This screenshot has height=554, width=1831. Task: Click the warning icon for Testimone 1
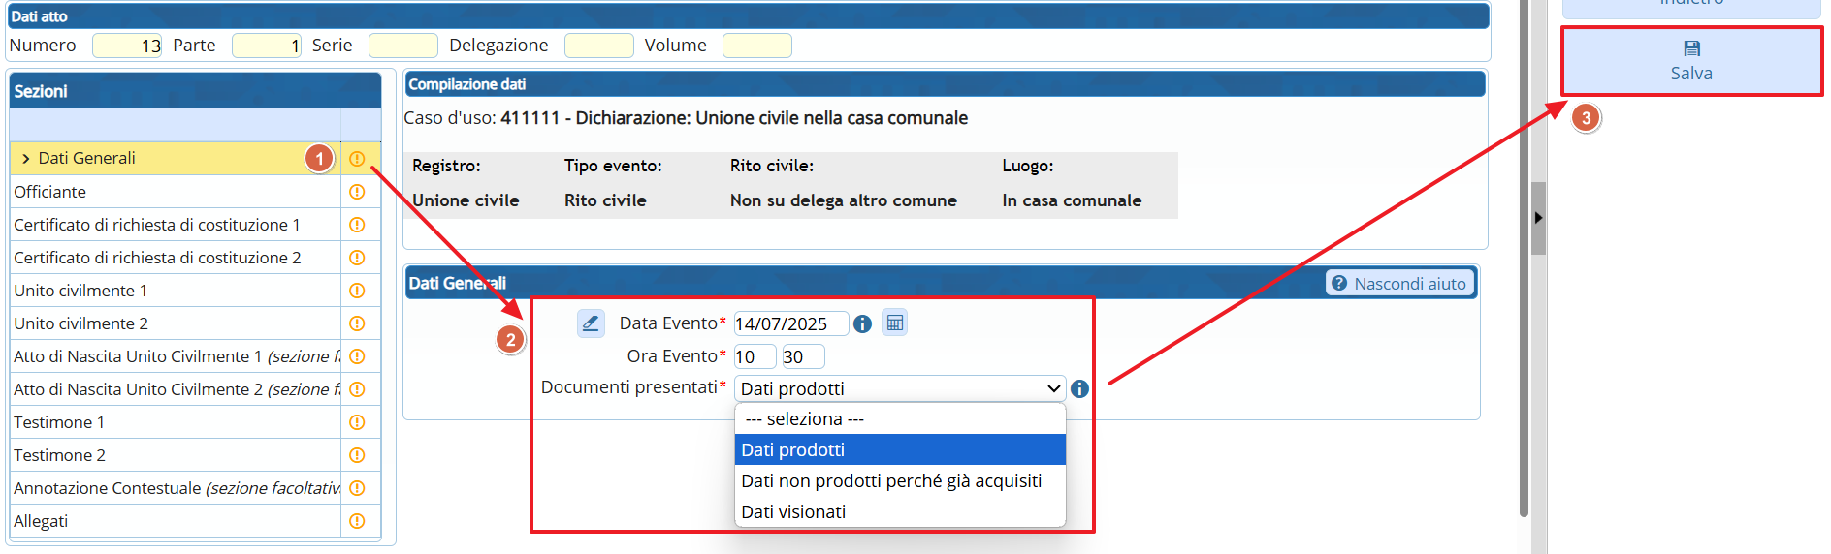[x=357, y=422]
